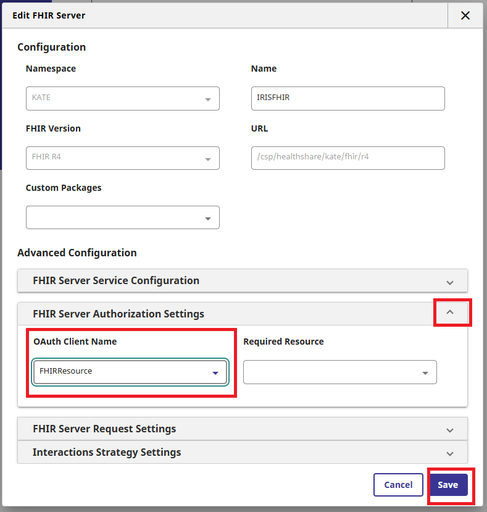Close the Edit FHIR Server dialog
This screenshot has width=487, height=512.
465,15
